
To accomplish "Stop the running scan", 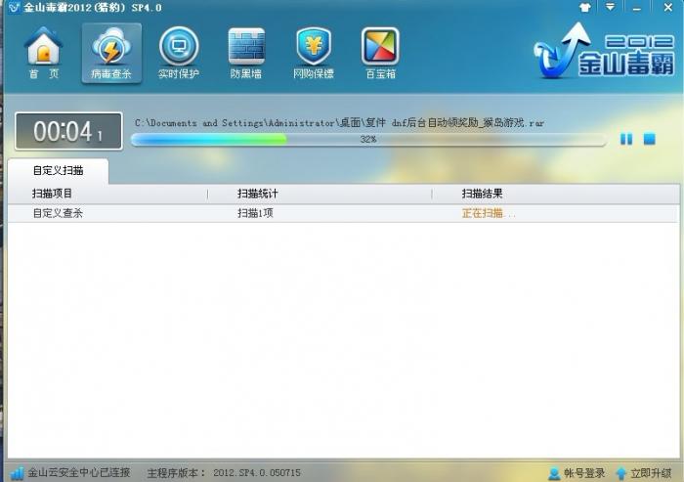I will point(650,139).
